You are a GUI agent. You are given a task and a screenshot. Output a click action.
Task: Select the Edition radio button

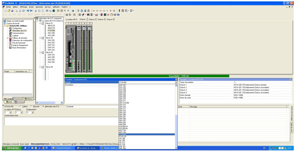pos(21,106)
